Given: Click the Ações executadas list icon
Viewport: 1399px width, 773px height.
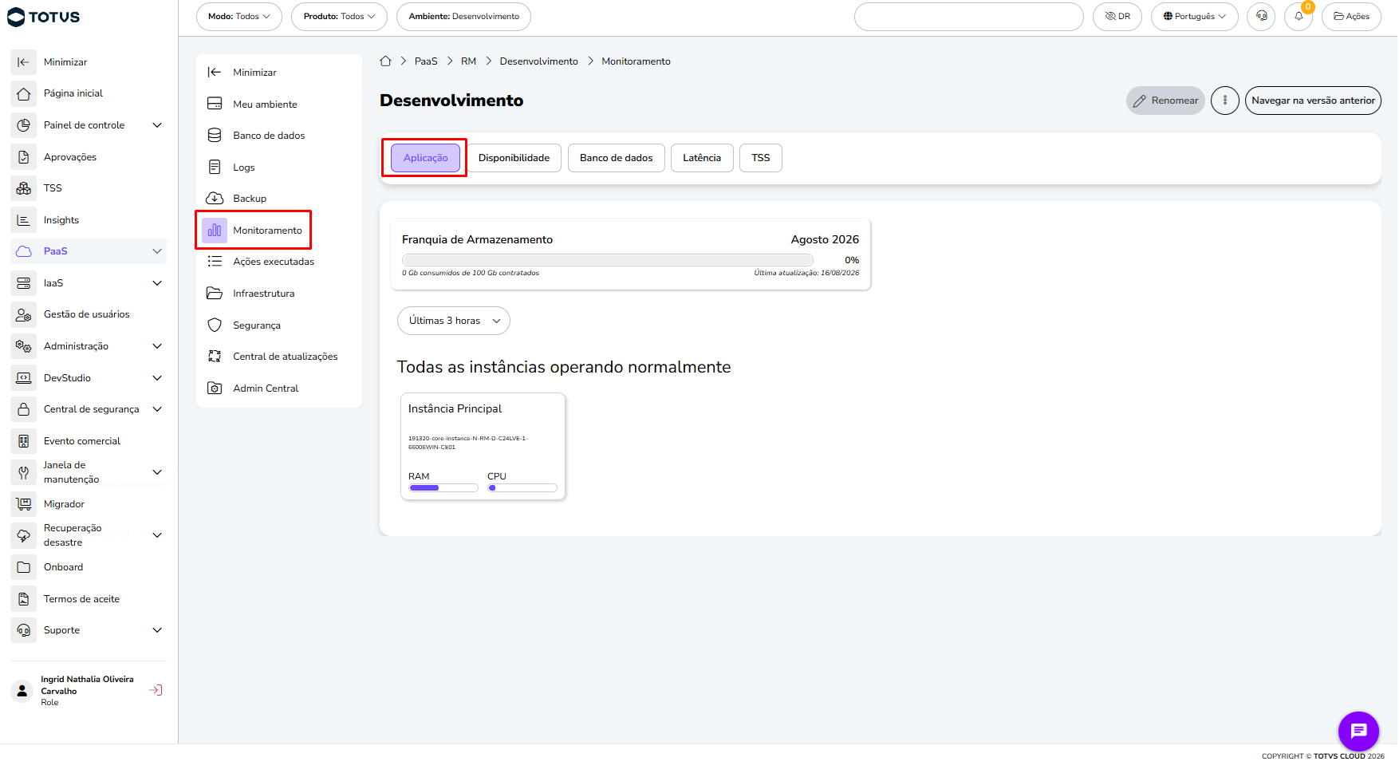Looking at the screenshot, I should click(x=215, y=262).
